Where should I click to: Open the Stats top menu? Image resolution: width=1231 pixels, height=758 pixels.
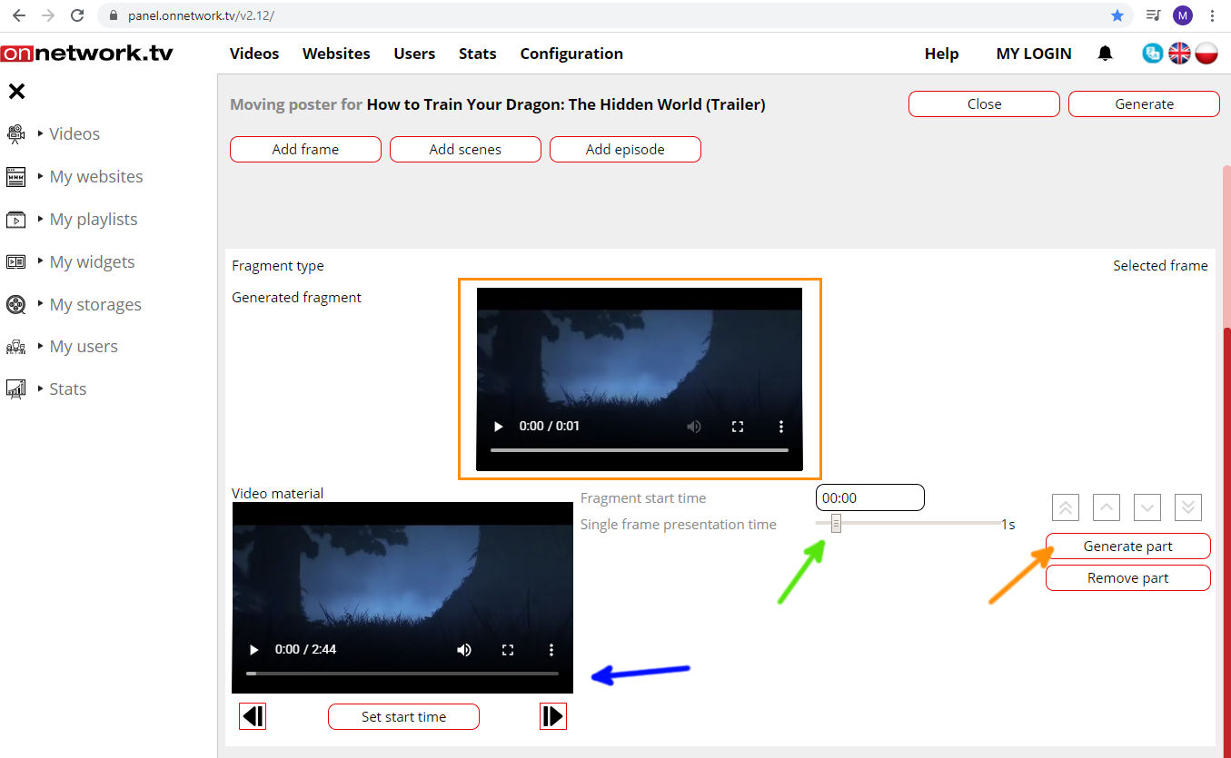(x=477, y=54)
